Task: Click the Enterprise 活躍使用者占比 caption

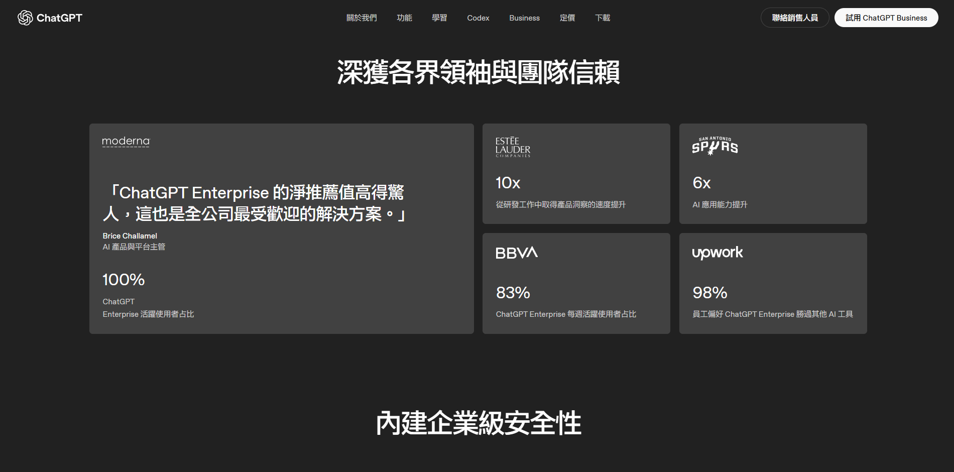Action: point(148,314)
